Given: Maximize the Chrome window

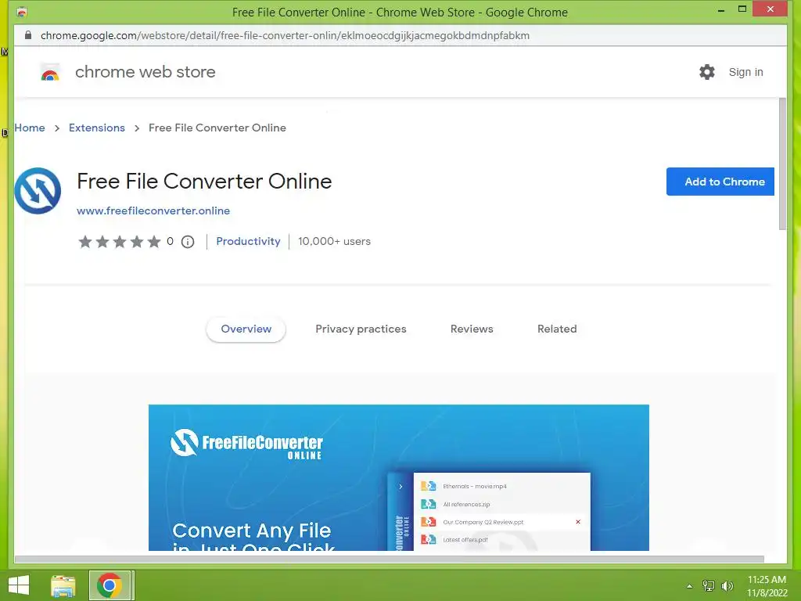Looking at the screenshot, I should [x=742, y=9].
